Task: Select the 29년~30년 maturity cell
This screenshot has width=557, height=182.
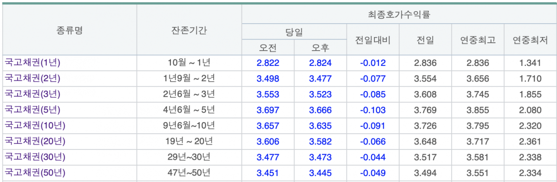Action: (x=189, y=157)
